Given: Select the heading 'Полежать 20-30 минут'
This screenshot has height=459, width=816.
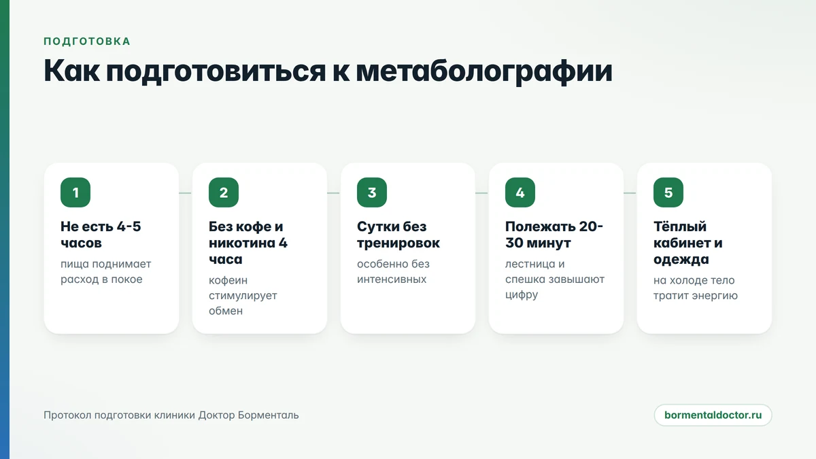Looking at the screenshot, I should [554, 235].
